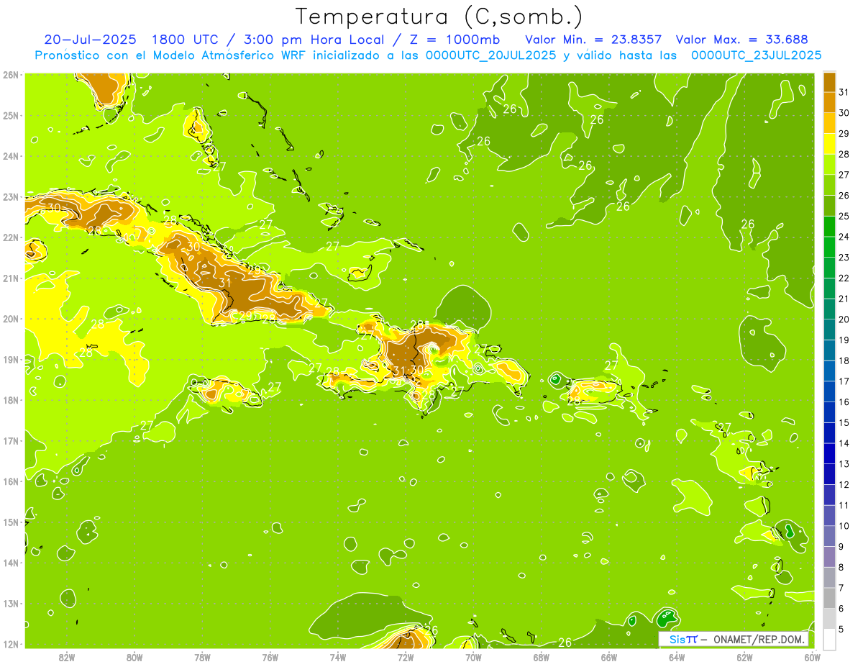Viewport: 863px width, 667px height.
Task: Click the 12 label on the color scale
Action: [844, 484]
